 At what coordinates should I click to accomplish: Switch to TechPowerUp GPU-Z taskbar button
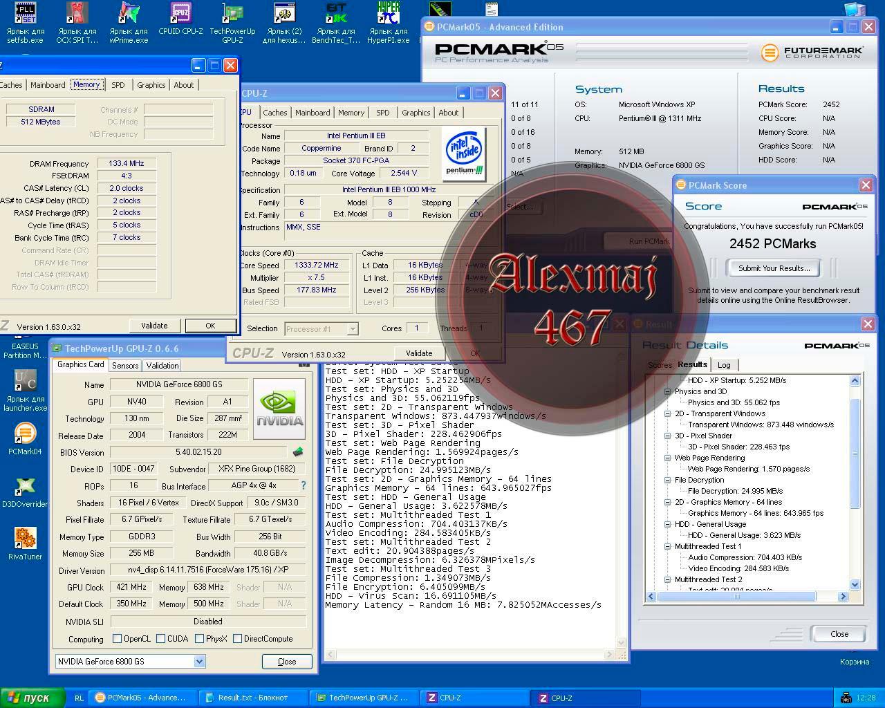[364, 698]
